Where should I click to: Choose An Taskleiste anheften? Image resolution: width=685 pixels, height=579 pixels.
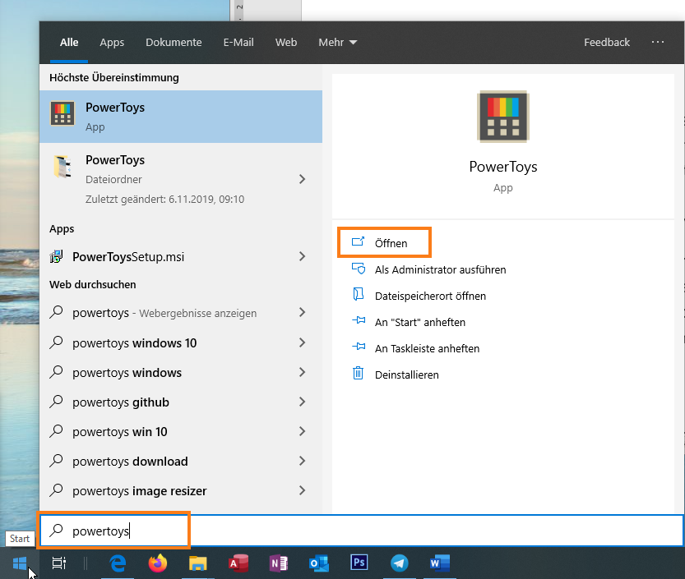coord(428,348)
